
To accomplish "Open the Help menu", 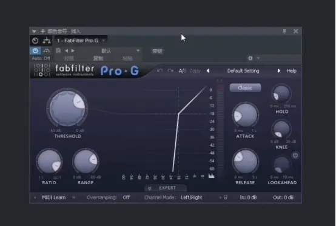I will 292,71.
